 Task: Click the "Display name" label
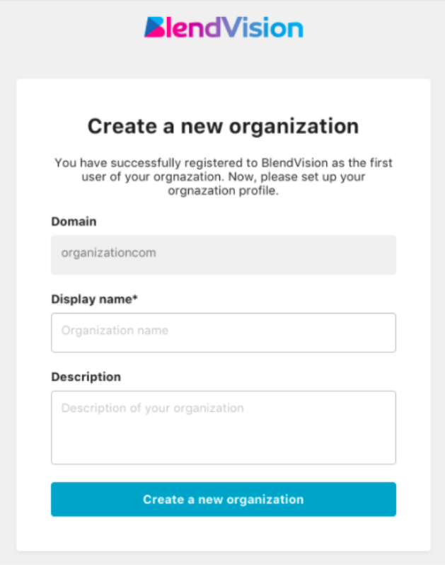91,299
